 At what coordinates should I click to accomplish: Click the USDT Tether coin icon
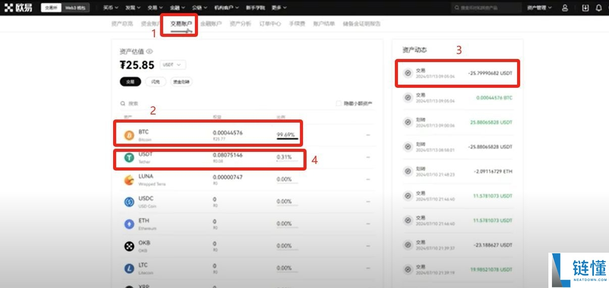click(x=129, y=158)
